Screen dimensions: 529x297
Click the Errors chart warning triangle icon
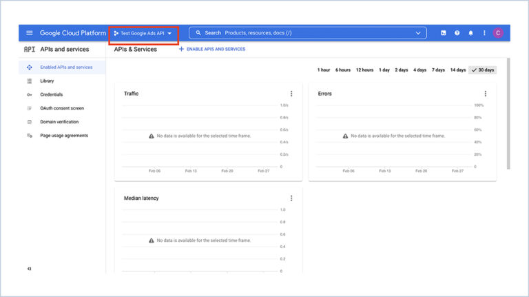click(346, 136)
